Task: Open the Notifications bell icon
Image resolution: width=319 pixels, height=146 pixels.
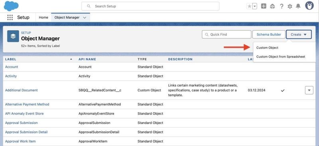Action: 298,6
